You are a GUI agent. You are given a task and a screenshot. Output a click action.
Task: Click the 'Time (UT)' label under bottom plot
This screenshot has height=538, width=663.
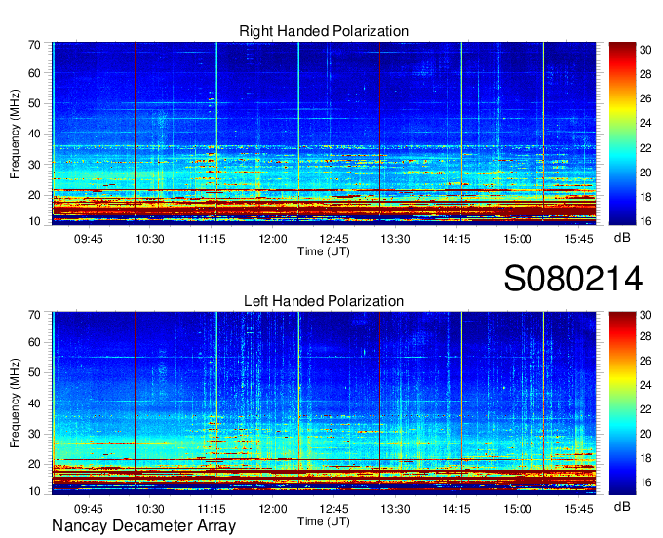click(x=324, y=521)
